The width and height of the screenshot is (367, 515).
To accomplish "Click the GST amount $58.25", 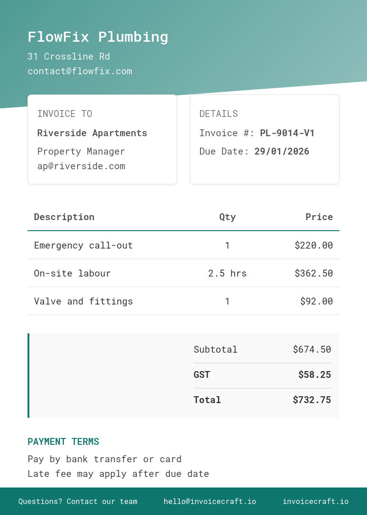I will pos(314,375).
